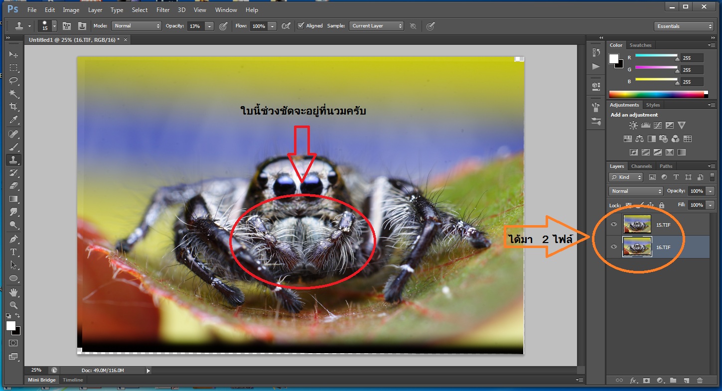Image resolution: width=722 pixels, height=391 pixels.
Task: Select the Magic Wand tool
Action: [14, 94]
